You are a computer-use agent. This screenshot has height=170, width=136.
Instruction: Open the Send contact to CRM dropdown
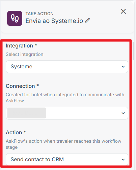coord(67,160)
